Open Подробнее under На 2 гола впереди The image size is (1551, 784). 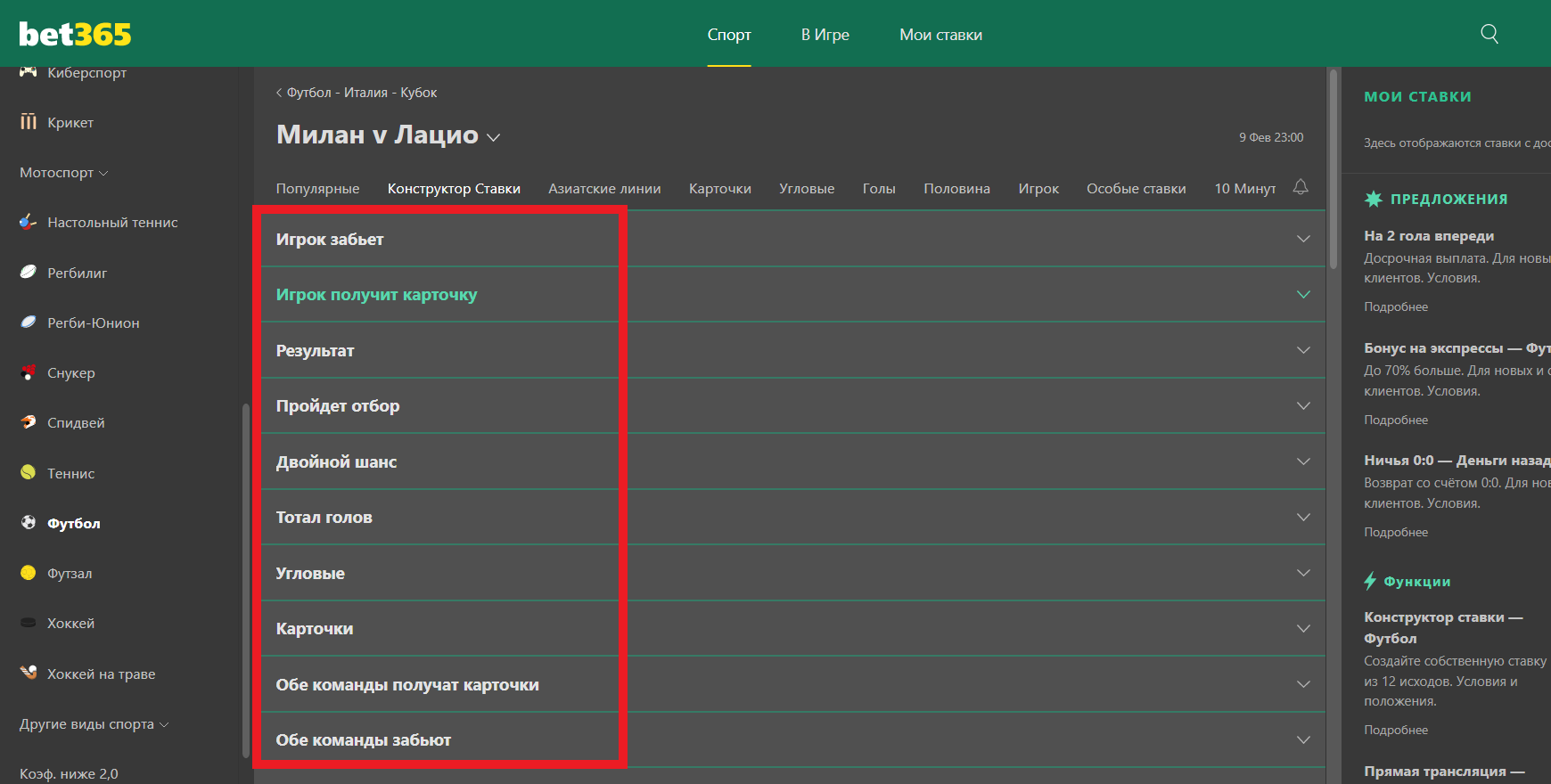(1396, 306)
